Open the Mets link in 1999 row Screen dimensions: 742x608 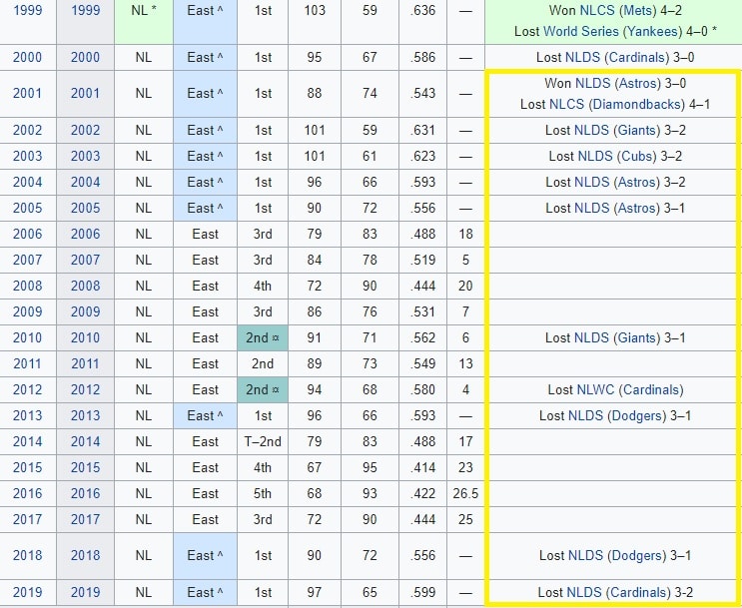(x=641, y=11)
